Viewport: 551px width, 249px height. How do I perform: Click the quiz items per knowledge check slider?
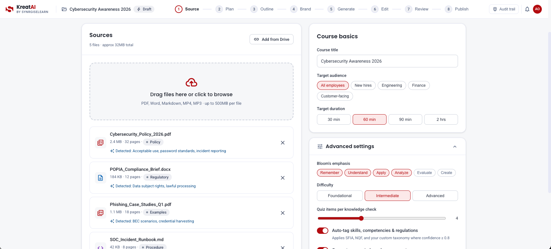[x=381, y=218]
